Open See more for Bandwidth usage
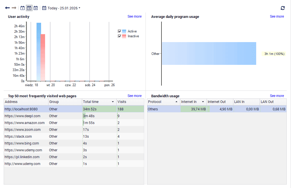The image size is (291, 188). coord(277,96)
